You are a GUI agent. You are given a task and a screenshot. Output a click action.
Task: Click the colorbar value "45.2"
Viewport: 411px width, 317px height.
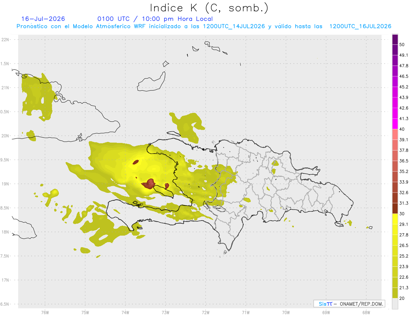point(404,87)
